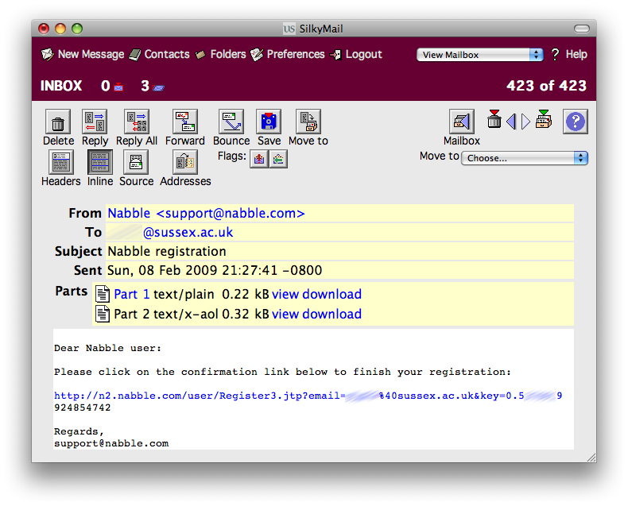
Task: Return to mailbox via the Mailbox icon
Action: tap(461, 122)
